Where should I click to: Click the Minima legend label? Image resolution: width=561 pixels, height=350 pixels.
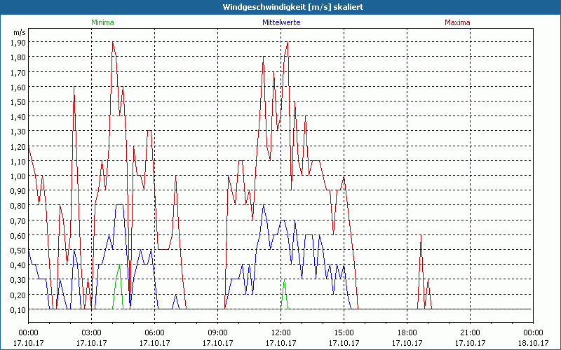[102, 22]
